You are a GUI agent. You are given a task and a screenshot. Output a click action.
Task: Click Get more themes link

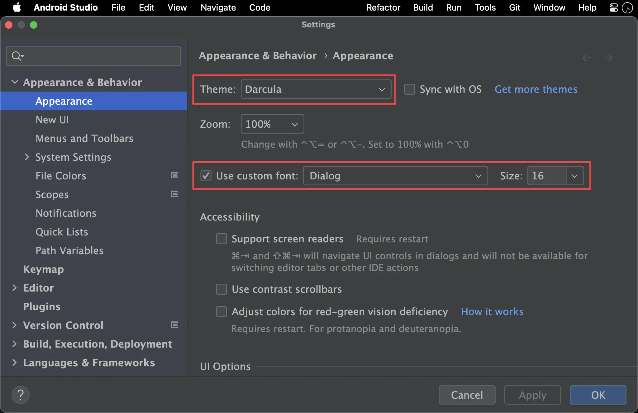[x=536, y=89]
